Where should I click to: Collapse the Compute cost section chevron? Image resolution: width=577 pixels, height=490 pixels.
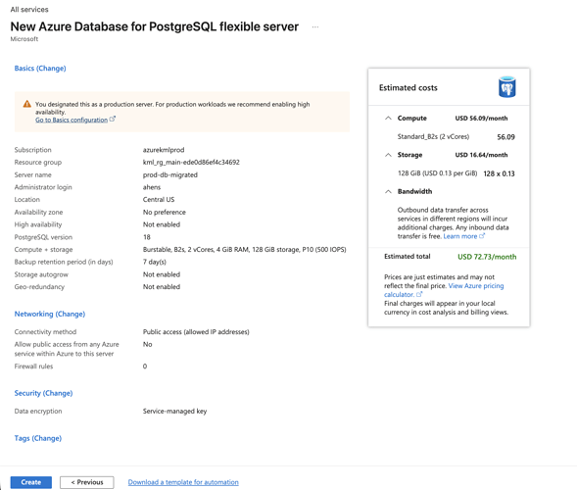tap(388, 119)
